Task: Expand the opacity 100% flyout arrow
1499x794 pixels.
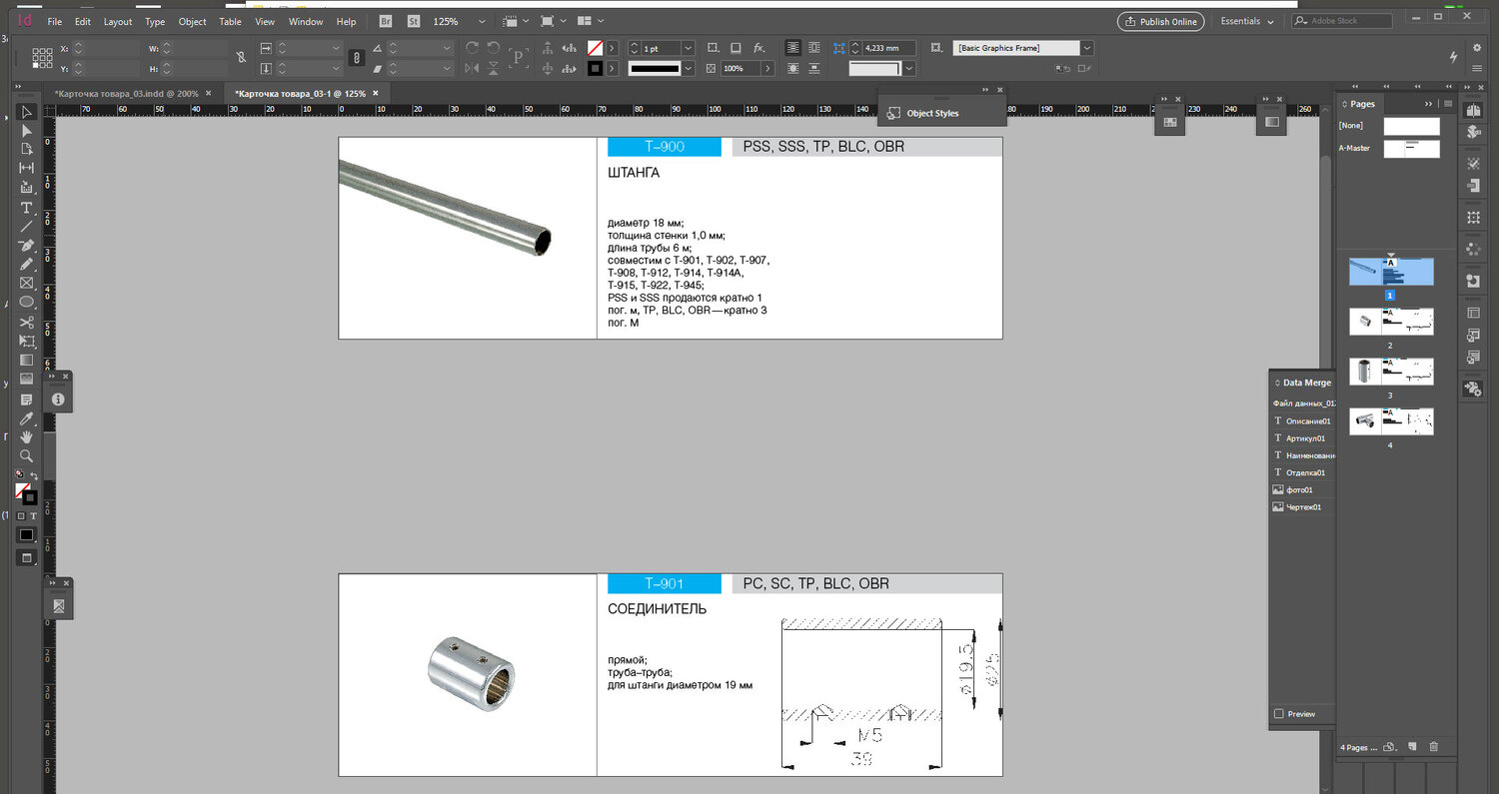Action: tap(767, 68)
